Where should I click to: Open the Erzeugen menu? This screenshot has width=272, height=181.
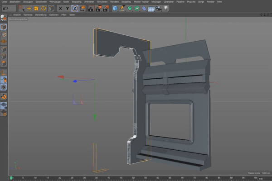28,2
